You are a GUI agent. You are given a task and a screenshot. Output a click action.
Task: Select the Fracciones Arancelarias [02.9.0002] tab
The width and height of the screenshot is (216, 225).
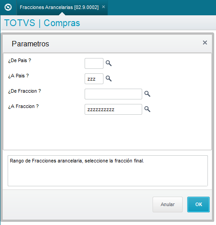coord(59,7)
